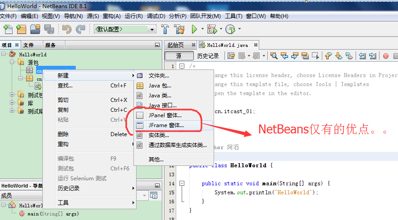Collapse the 源包 source packages node
The width and height of the screenshot is (398, 220).
click(x=12, y=62)
